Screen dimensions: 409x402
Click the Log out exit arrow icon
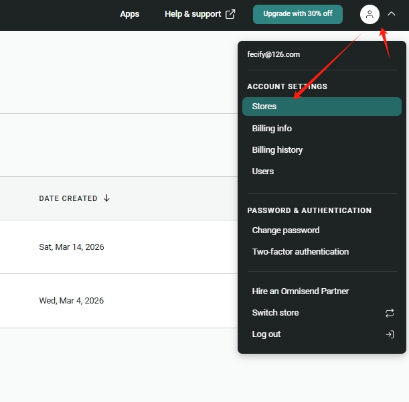click(390, 334)
